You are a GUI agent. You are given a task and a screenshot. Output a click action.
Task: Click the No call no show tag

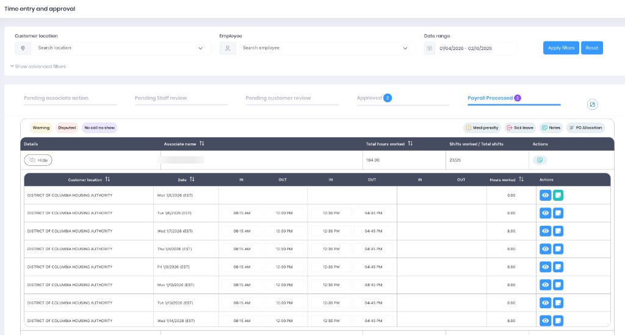(x=99, y=128)
